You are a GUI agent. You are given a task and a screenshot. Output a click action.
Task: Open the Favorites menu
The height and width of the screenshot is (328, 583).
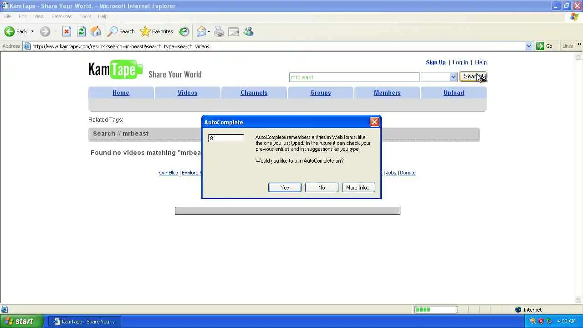[x=61, y=16]
